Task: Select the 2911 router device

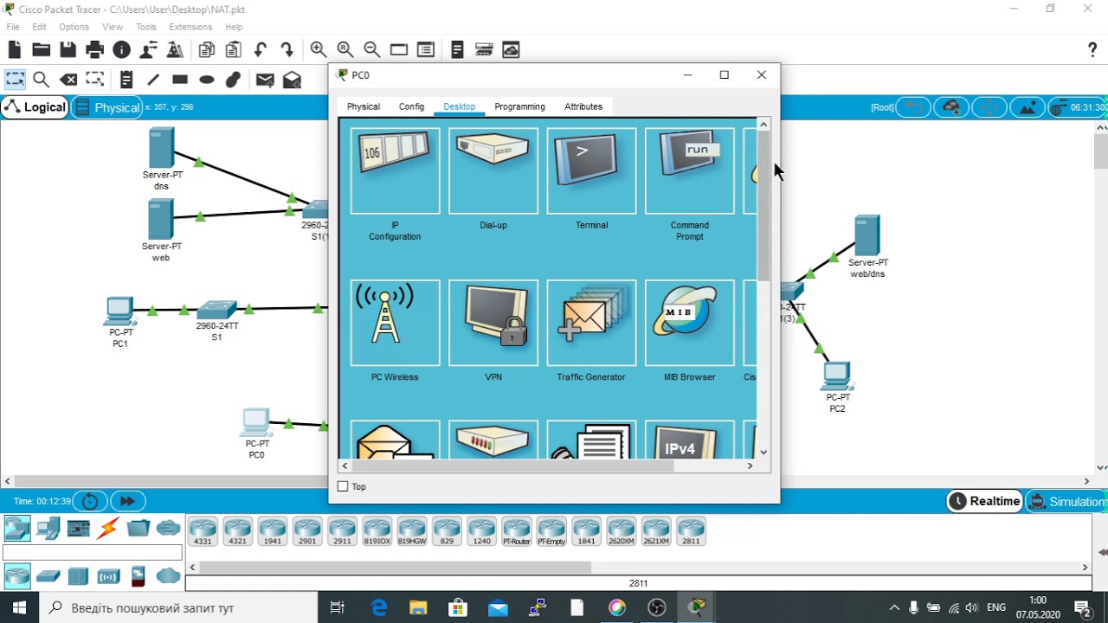Action: click(342, 531)
